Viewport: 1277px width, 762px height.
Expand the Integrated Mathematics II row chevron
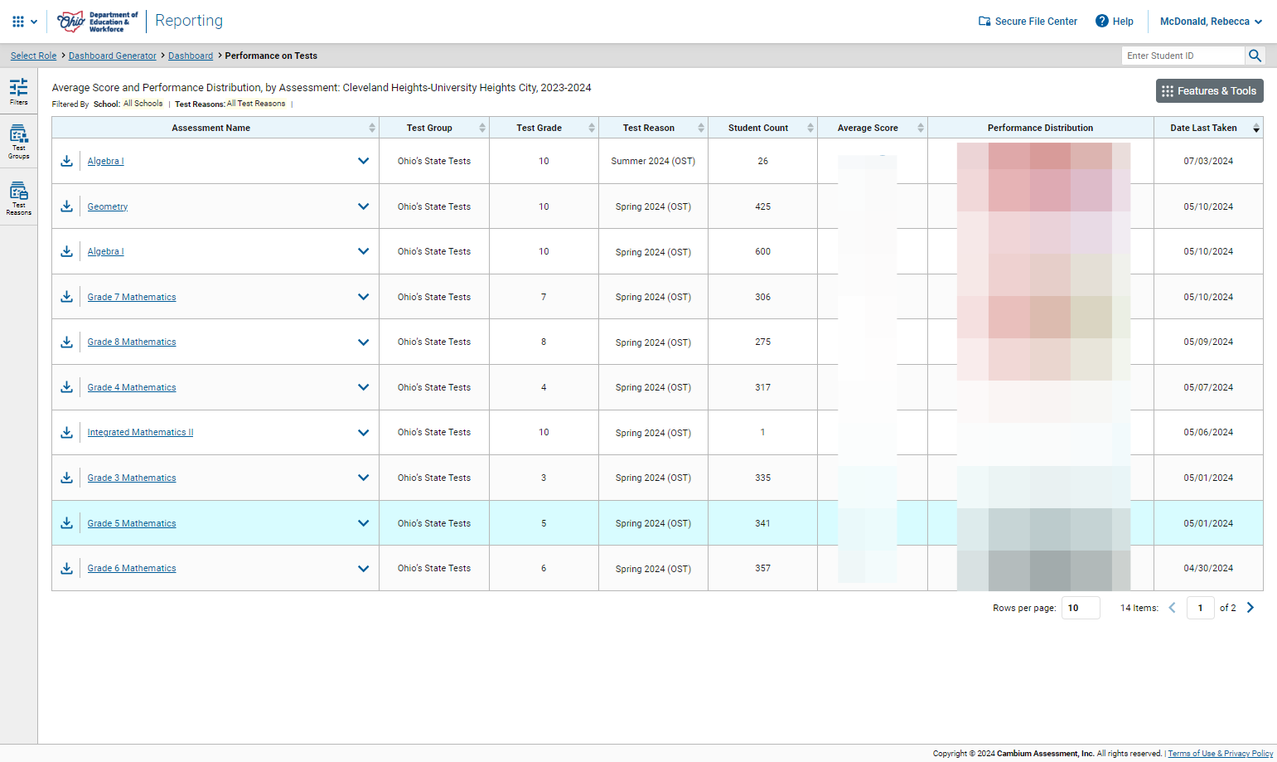point(363,432)
